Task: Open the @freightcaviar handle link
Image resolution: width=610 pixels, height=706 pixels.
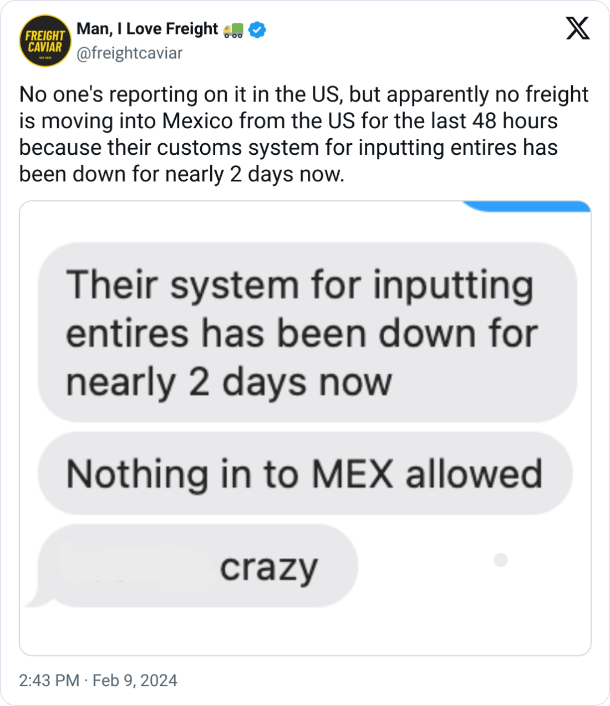Action: (x=130, y=53)
